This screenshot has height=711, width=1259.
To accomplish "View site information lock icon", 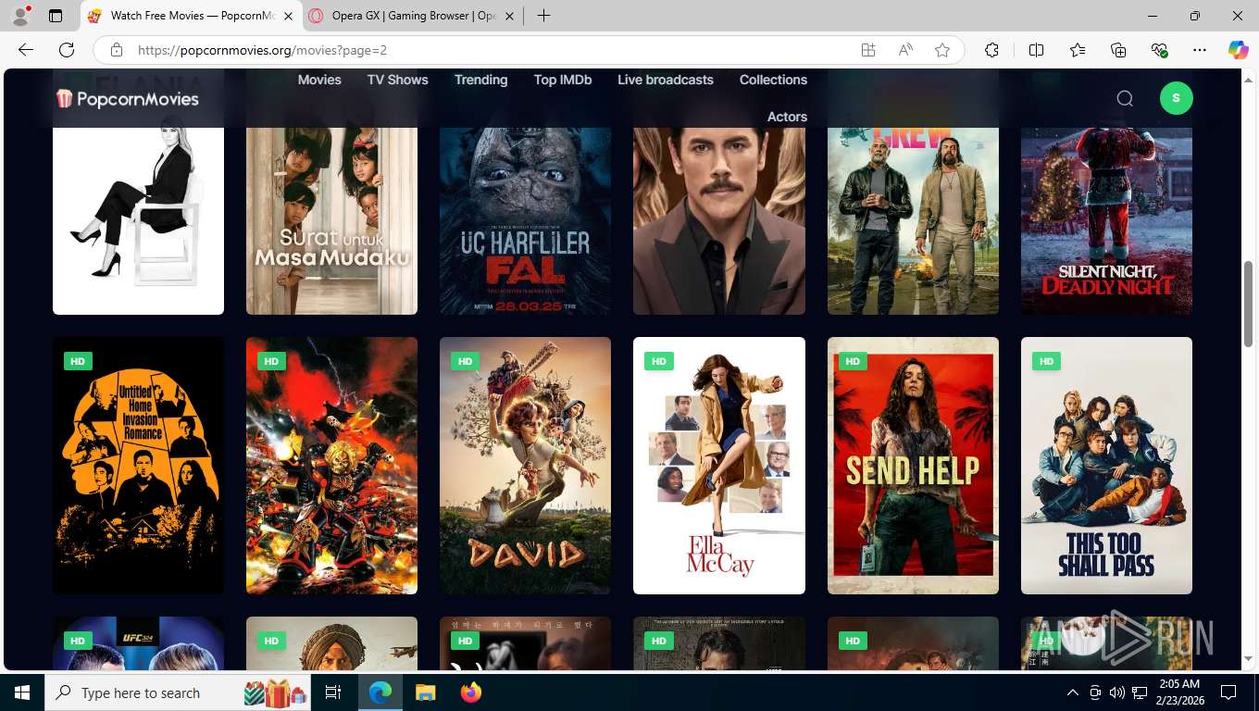I will point(116,50).
